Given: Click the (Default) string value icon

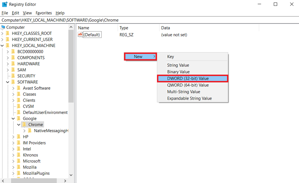Looking at the screenshot, I should pyautogui.click(x=80, y=35).
